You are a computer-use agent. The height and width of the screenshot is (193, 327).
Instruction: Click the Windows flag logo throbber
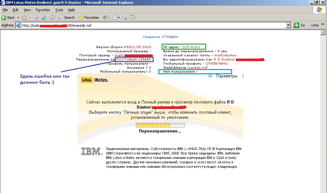coord(319,10)
